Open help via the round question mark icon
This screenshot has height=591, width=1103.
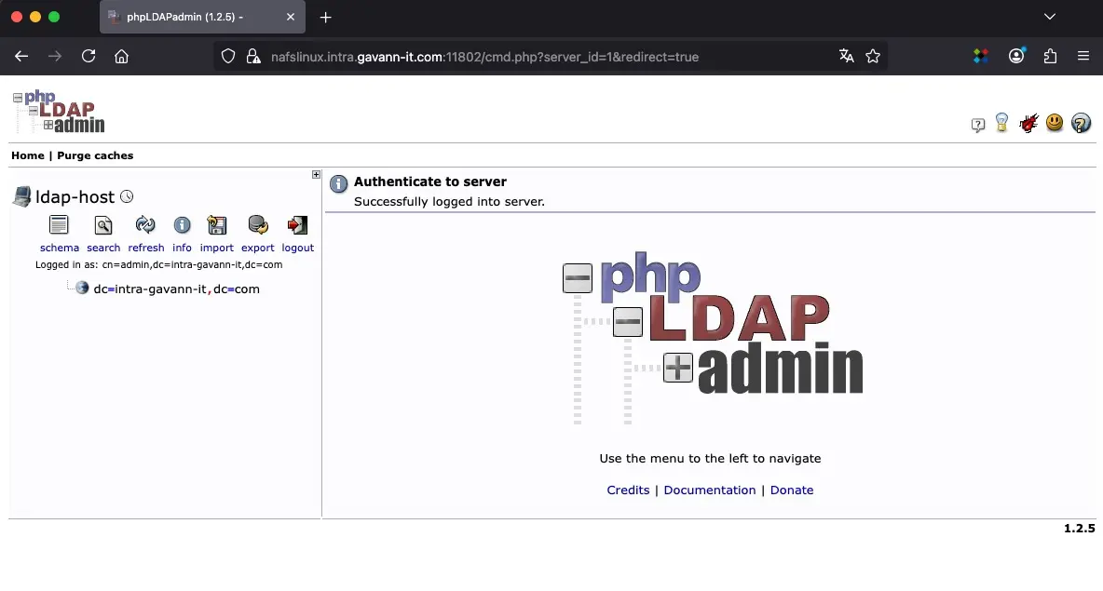point(1081,122)
